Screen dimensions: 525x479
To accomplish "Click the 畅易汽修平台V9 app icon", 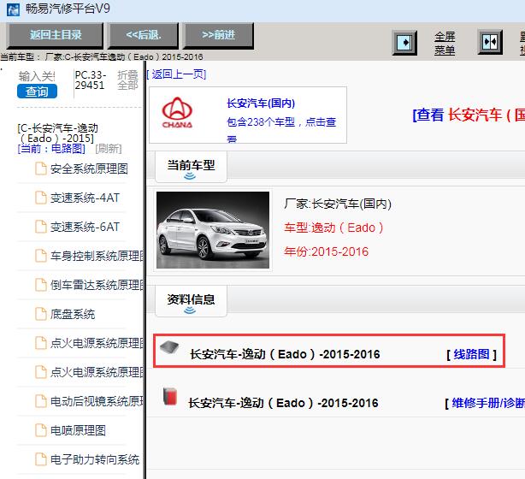I will point(14,9).
